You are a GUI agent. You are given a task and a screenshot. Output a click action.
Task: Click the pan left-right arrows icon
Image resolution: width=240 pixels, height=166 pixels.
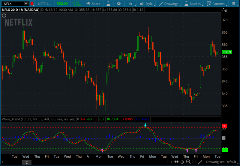coord(176,162)
